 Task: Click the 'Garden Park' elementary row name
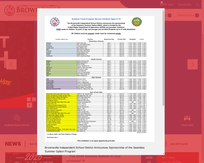(50, 48)
